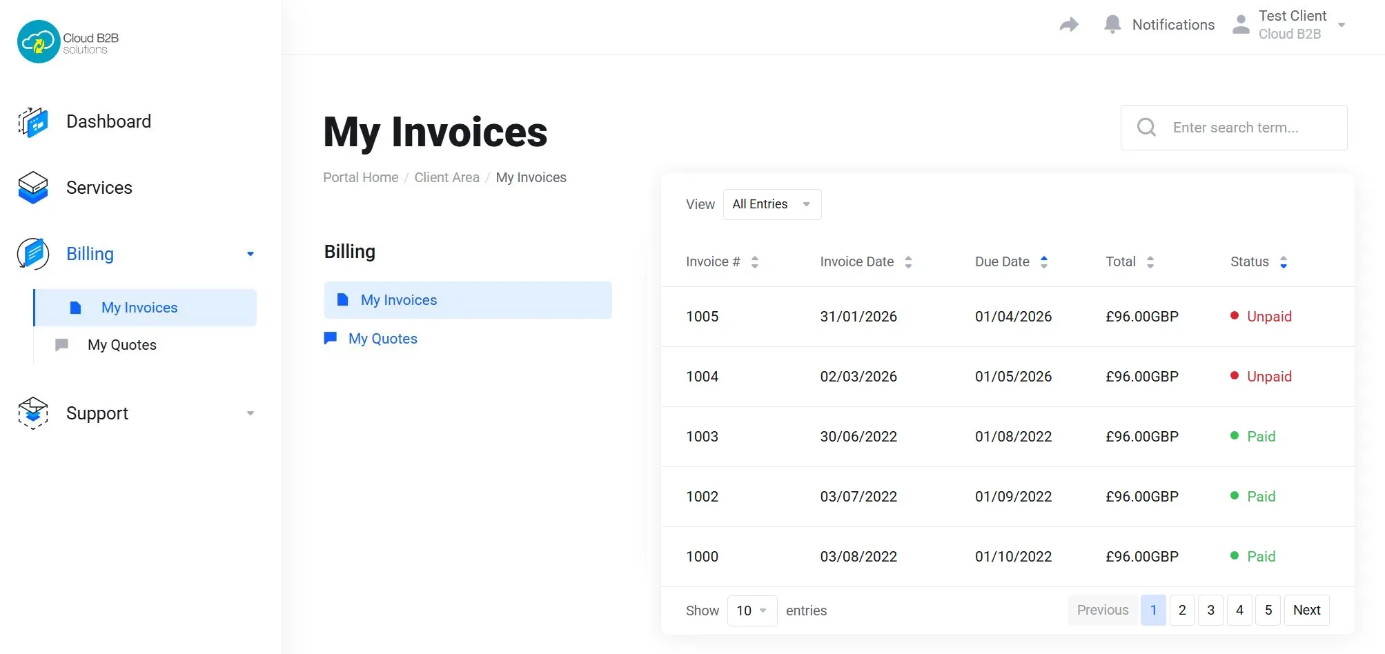Select My Invoices in Billing panel

click(468, 300)
